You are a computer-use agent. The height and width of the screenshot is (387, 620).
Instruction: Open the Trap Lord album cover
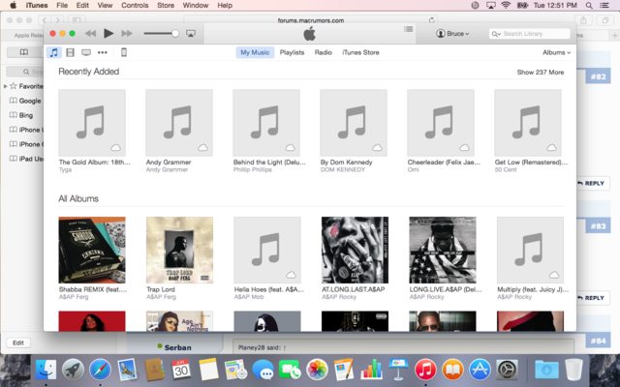pos(179,250)
